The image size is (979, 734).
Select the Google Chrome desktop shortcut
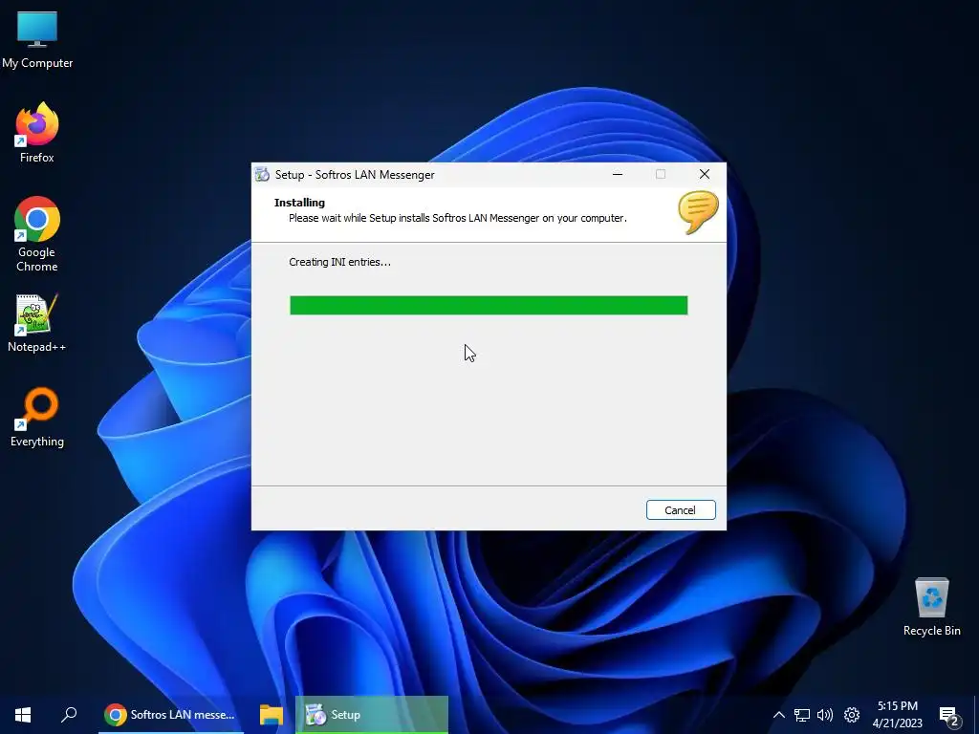coord(37,234)
